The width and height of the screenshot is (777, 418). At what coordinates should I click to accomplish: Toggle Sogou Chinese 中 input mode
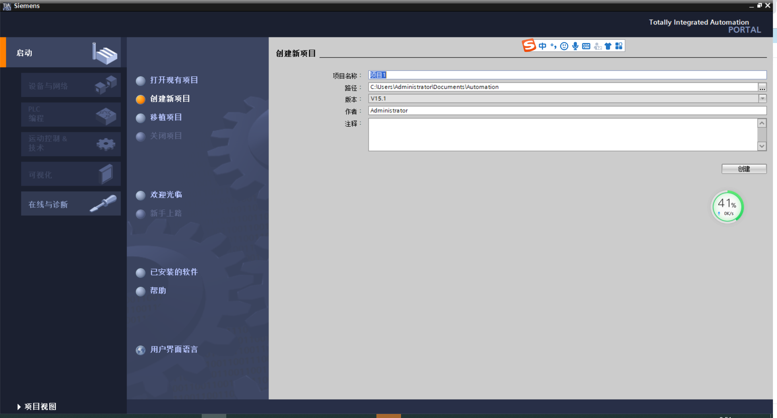point(542,46)
